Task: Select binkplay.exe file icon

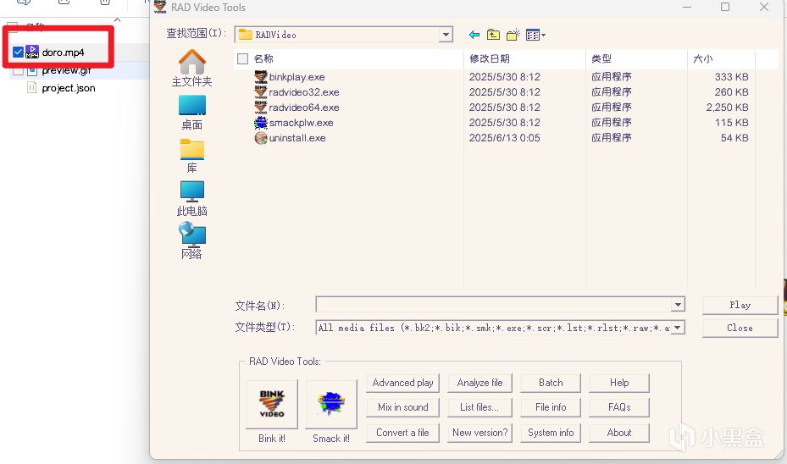Action: pos(261,77)
